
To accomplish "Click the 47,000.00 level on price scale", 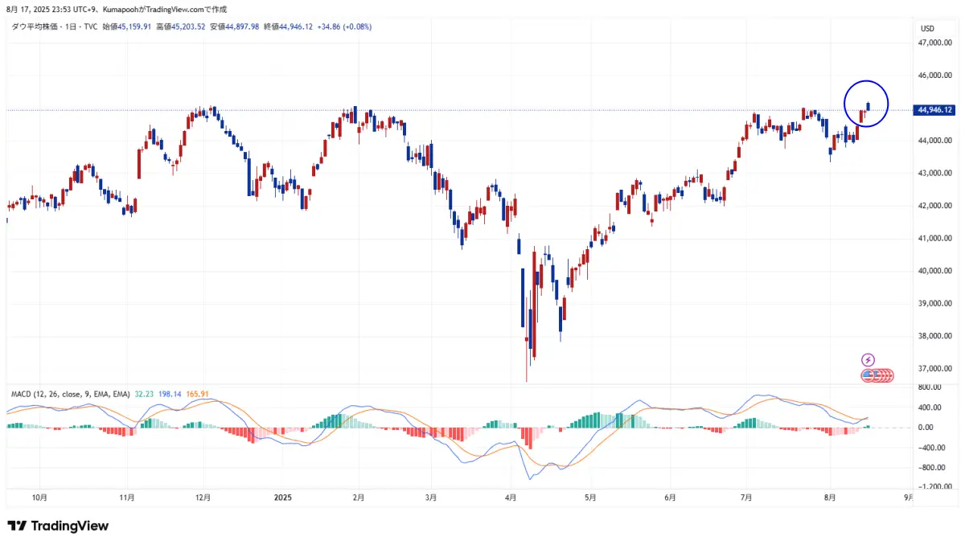I will pos(934,43).
